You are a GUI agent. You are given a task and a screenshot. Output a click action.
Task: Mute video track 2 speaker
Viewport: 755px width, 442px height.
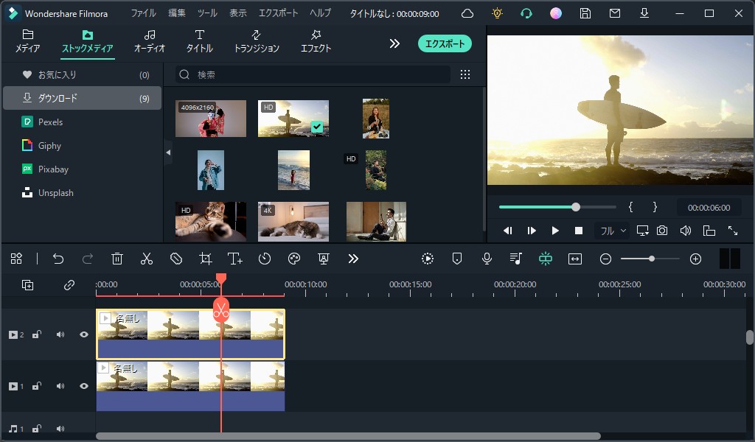coord(60,334)
